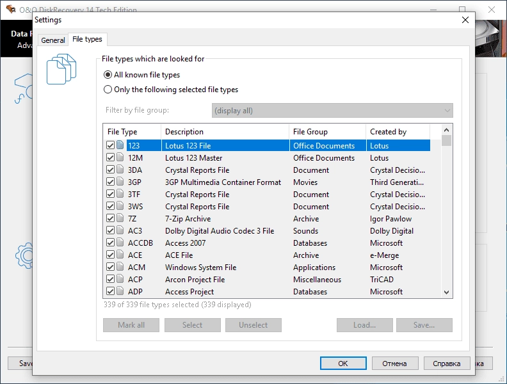Click the AC3 file icon
The image size is (507, 384).
pyautogui.click(x=120, y=230)
